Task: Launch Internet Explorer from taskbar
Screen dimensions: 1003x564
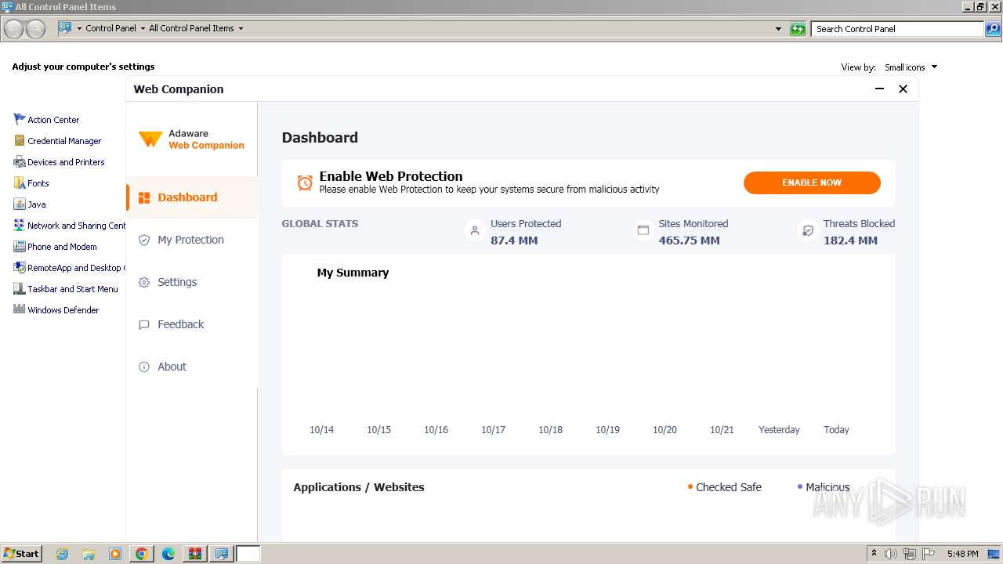Action: [x=62, y=554]
